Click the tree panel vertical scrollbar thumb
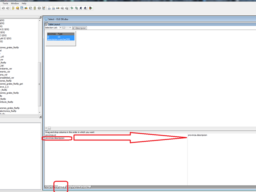This screenshot has height=192, width=256. point(39,84)
